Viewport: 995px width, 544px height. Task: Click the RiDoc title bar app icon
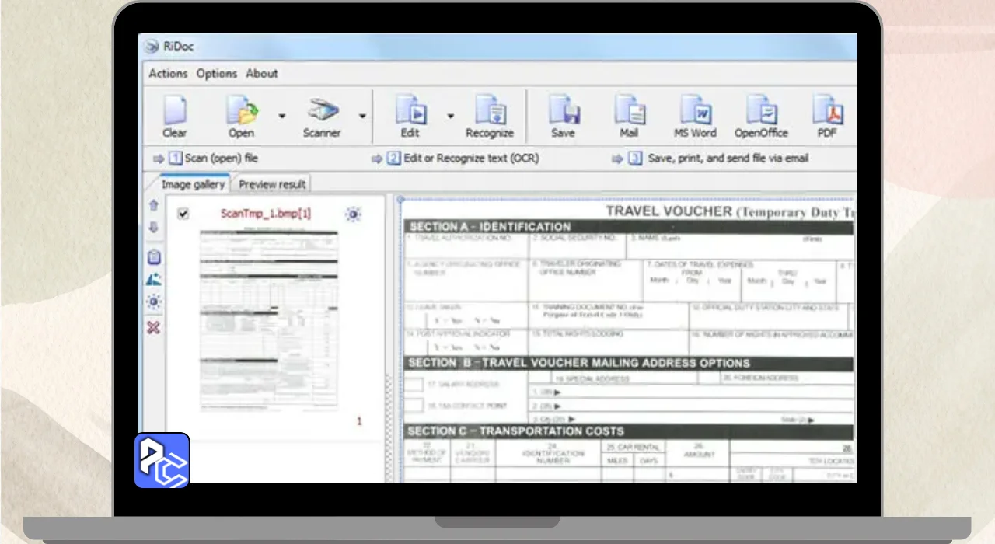click(x=151, y=46)
